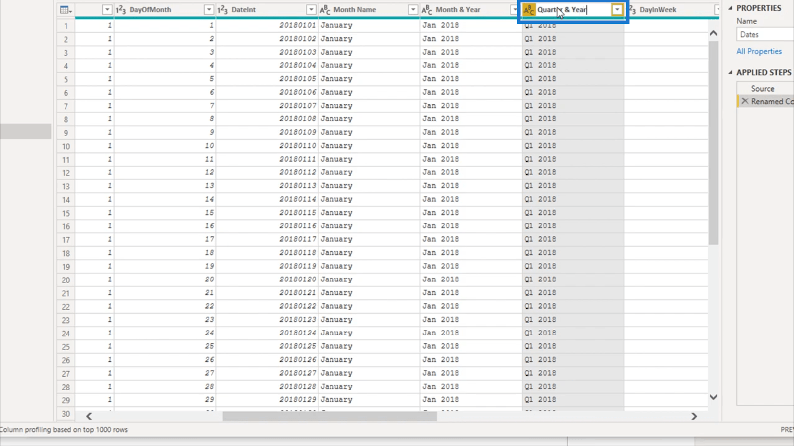This screenshot has width=794, height=446.
Task: Collapse the APPLIED STEPS section
Action: coord(730,72)
